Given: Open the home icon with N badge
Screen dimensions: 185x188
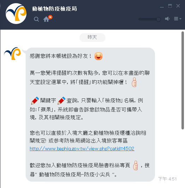Looking at the screenshot, I should [x=48, y=19].
